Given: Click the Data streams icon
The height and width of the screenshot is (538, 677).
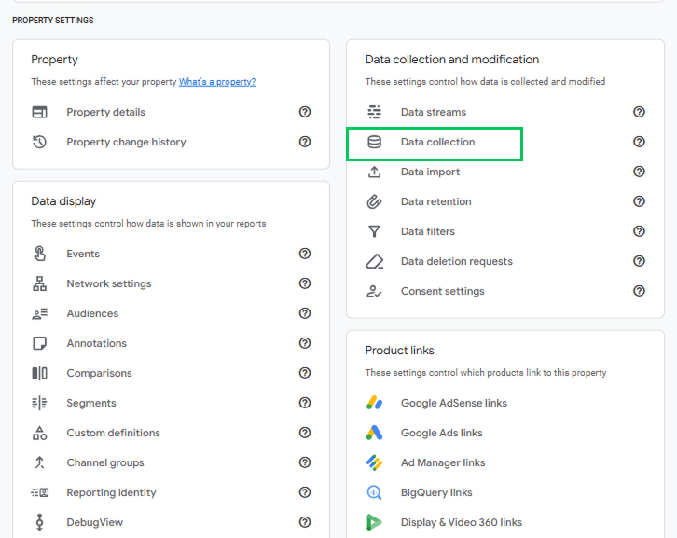Looking at the screenshot, I should pyautogui.click(x=374, y=112).
